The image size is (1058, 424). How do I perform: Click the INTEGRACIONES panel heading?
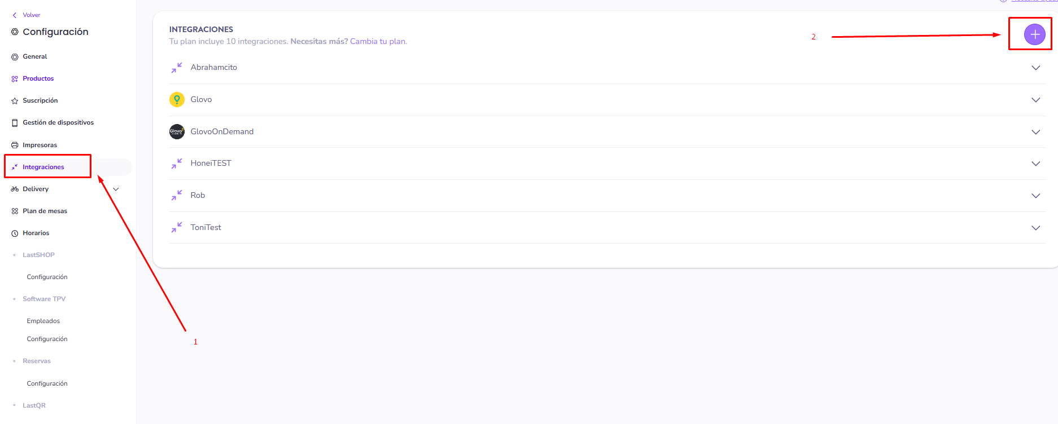(x=201, y=29)
